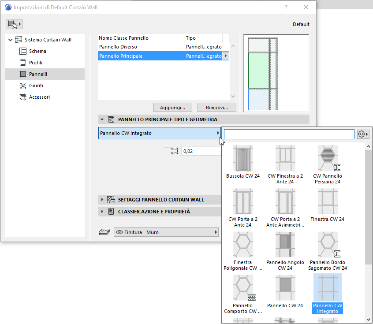This screenshot has width=373, height=324.
Task: Select the Pannello Diverso row
Action: [x=164, y=47]
